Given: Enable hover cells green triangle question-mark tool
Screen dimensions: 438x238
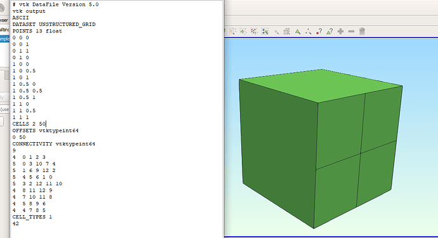Looking at the screenshot, I should 329,31.
